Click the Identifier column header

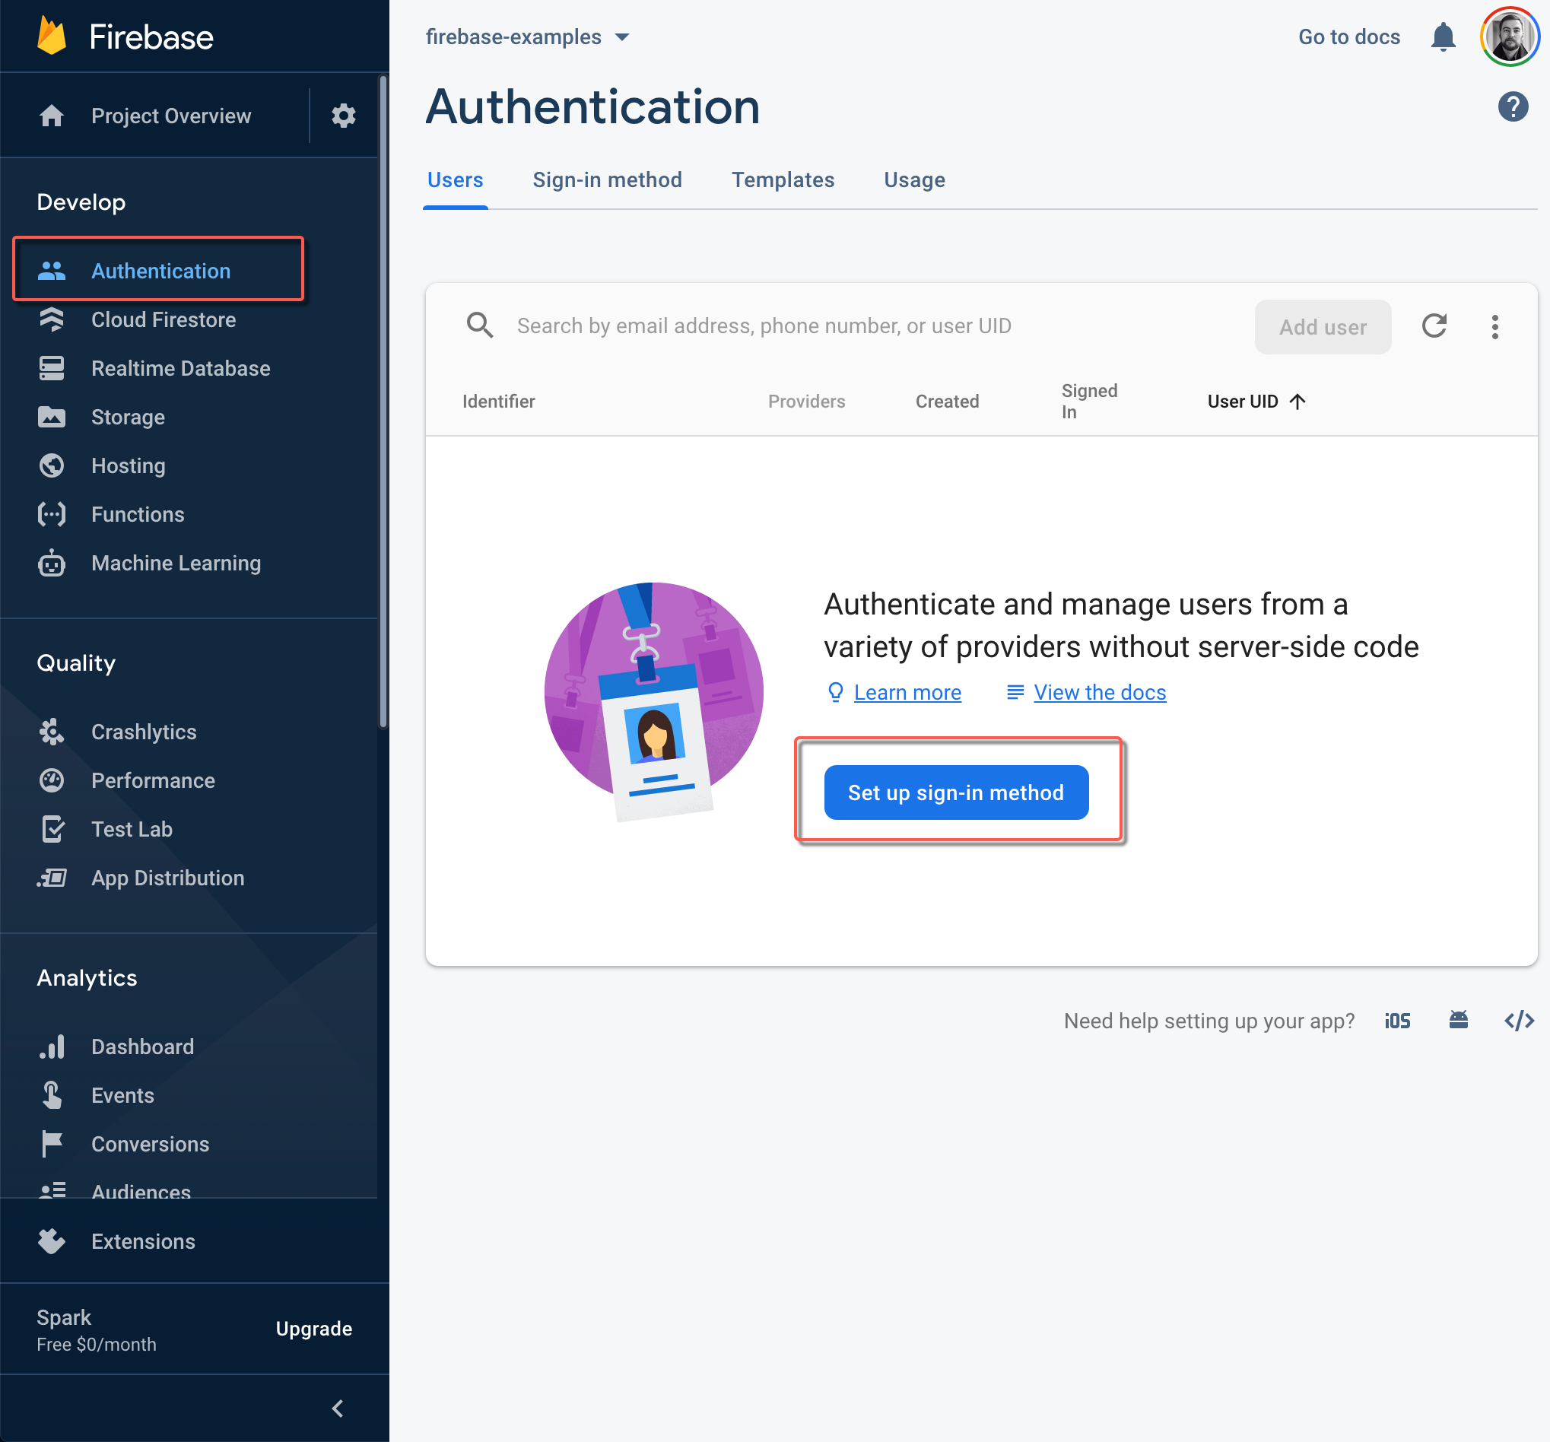pyautogui.click(x=498, y=401)
